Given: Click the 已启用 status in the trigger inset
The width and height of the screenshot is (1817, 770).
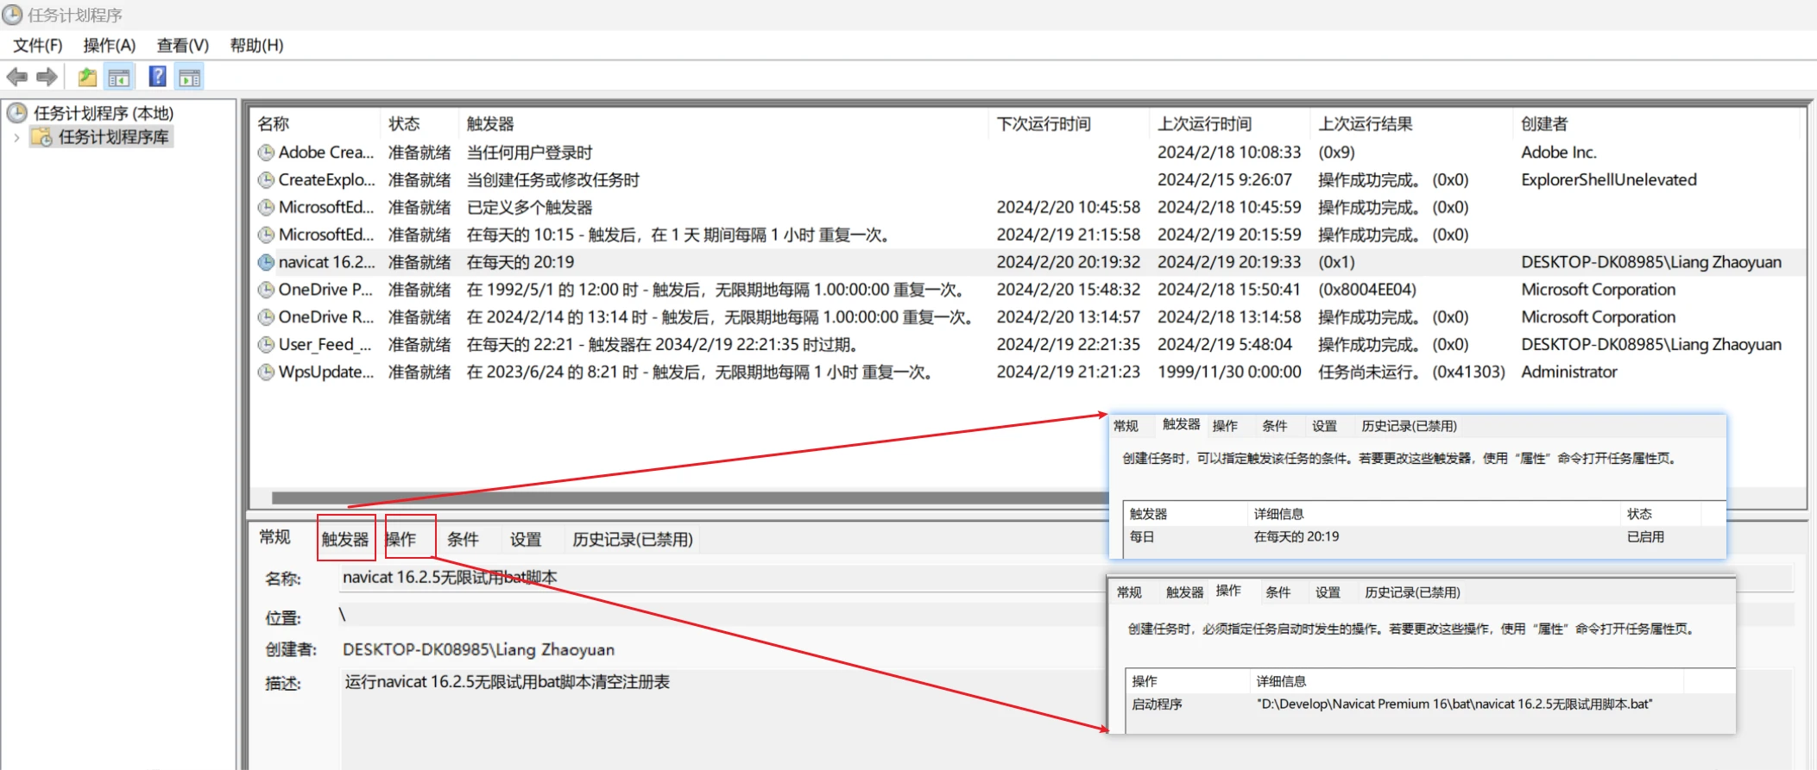Looking at the screenshot, I should click(x=1645, y=536).
